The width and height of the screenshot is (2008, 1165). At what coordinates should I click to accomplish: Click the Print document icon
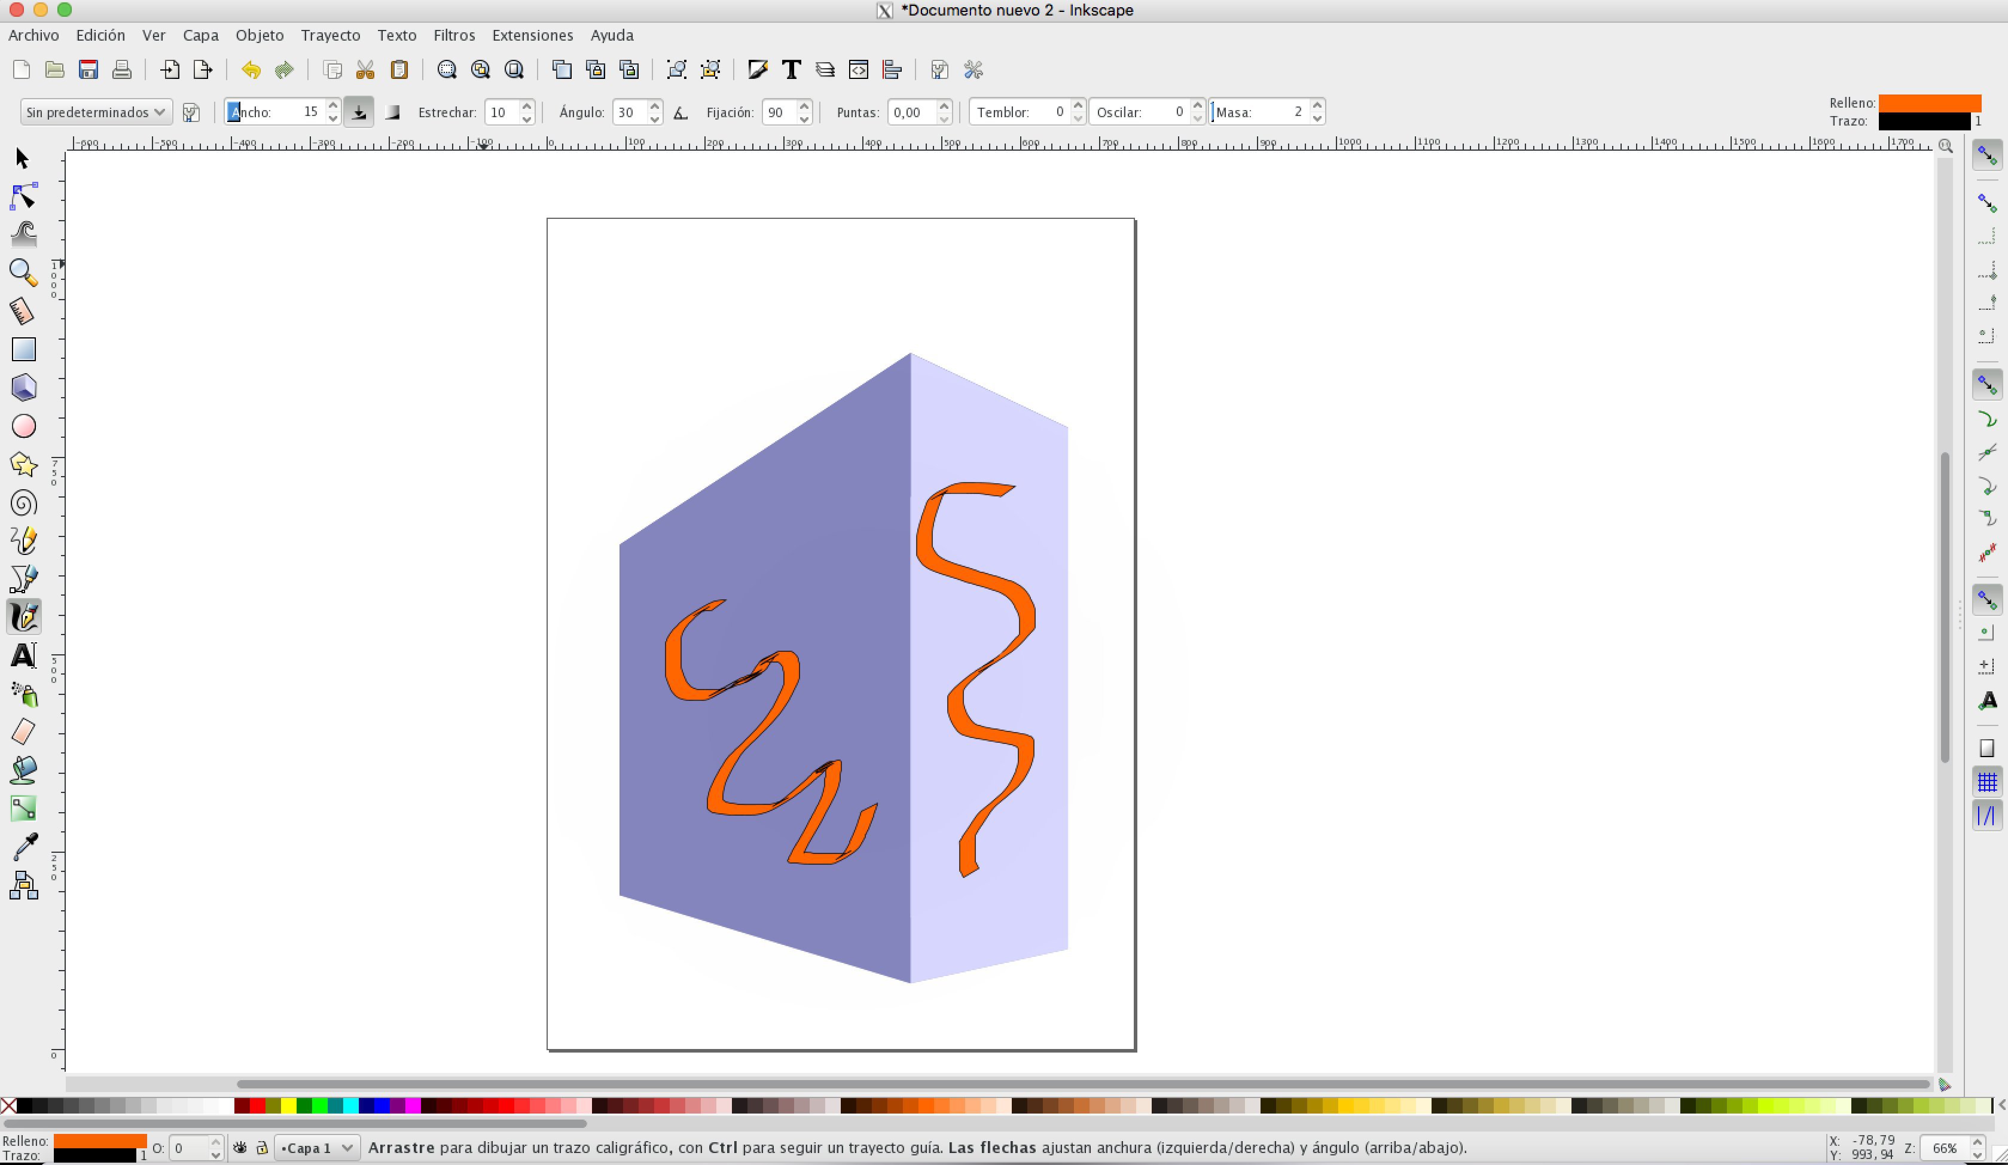(x=122, y=70)
